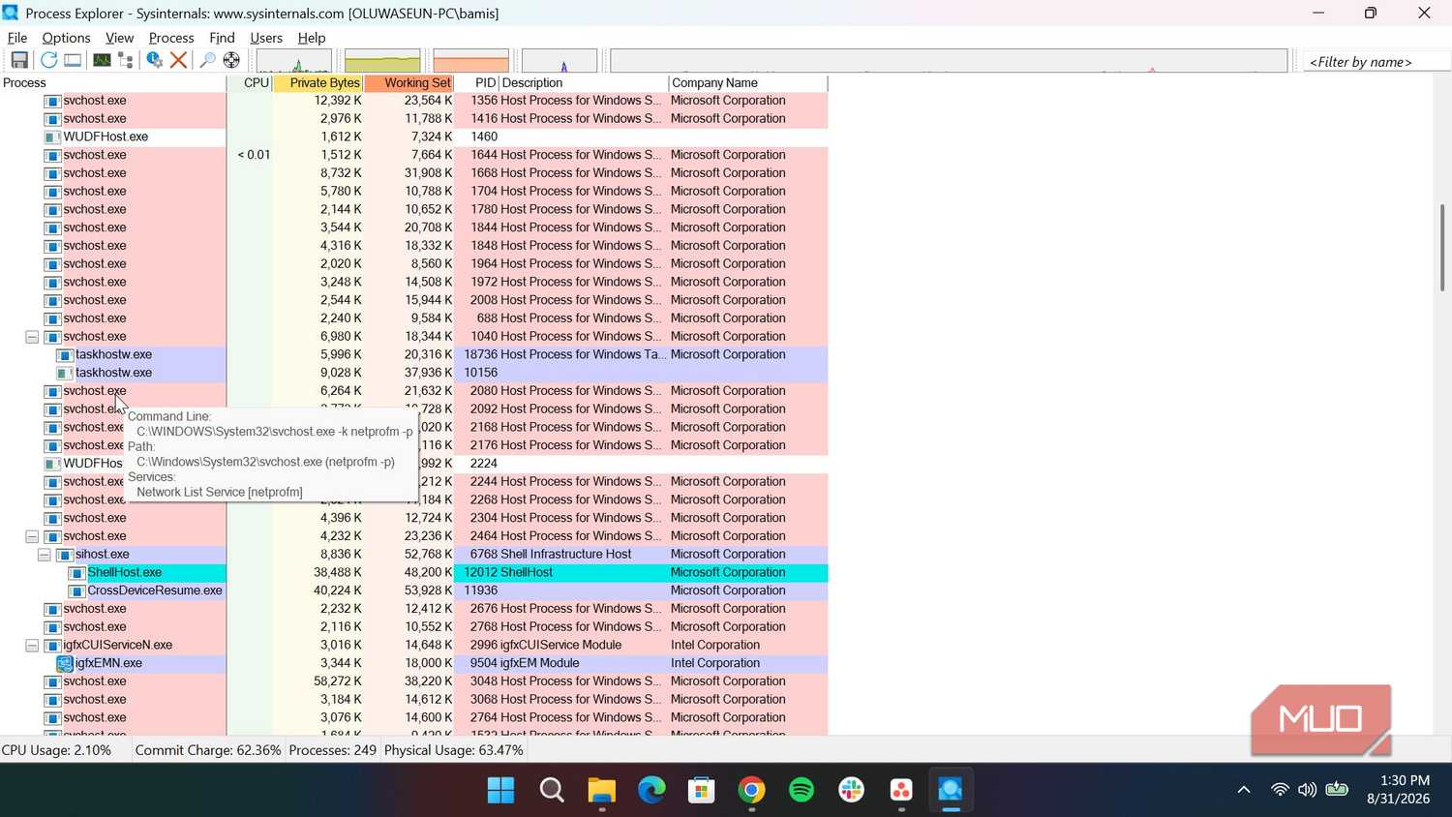This screenshot has width=1452, height=817.
Task: Click the CrossDeviceResume.exe process icon
Action: tap(77, 590)
